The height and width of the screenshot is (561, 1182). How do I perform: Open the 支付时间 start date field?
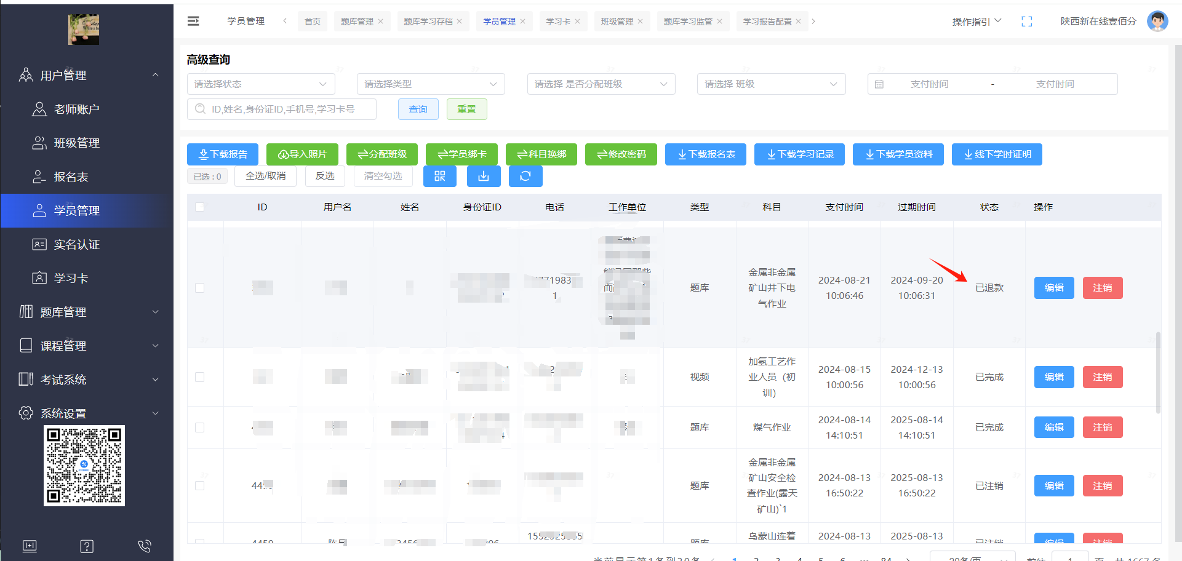[x=929, y=84]
